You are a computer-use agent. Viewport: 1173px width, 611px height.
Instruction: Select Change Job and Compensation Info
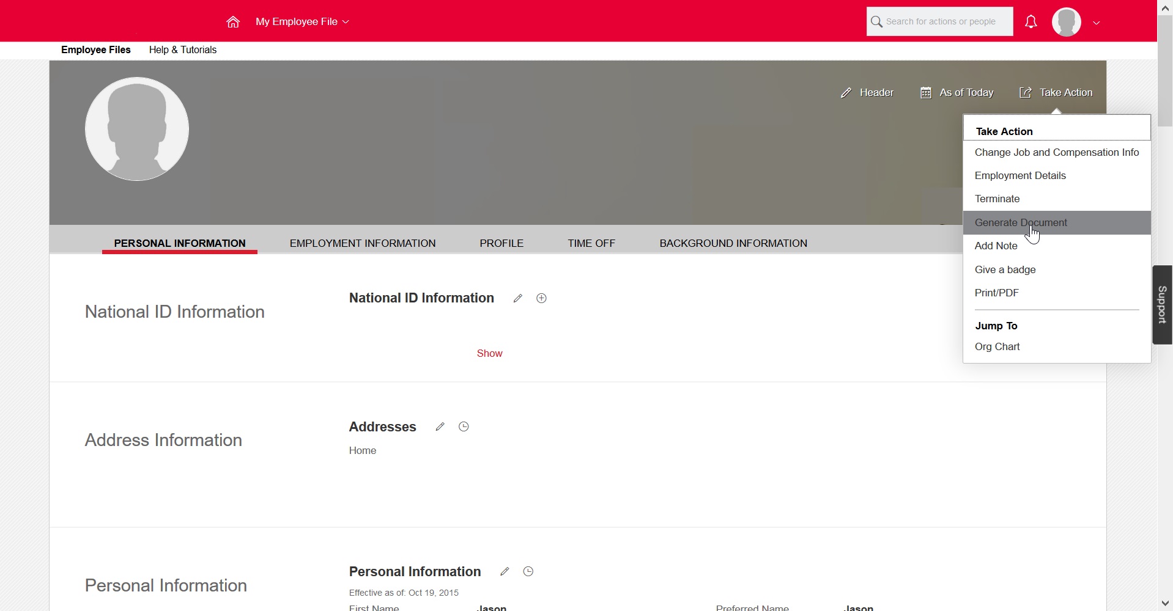(x=1057, y=153)
